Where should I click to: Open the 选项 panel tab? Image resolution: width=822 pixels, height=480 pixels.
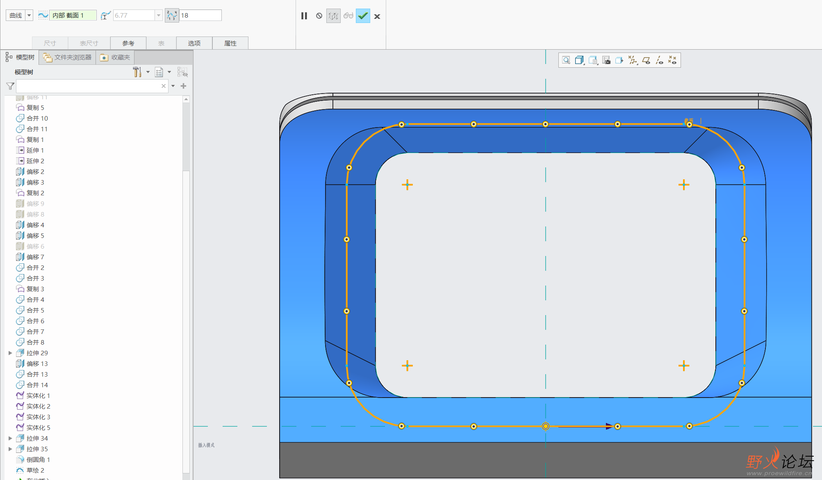pyautogui.click(x=194, y=43)
